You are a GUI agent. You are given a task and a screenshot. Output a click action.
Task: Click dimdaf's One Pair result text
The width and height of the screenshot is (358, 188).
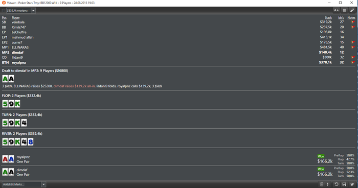(x=23, y=175)
